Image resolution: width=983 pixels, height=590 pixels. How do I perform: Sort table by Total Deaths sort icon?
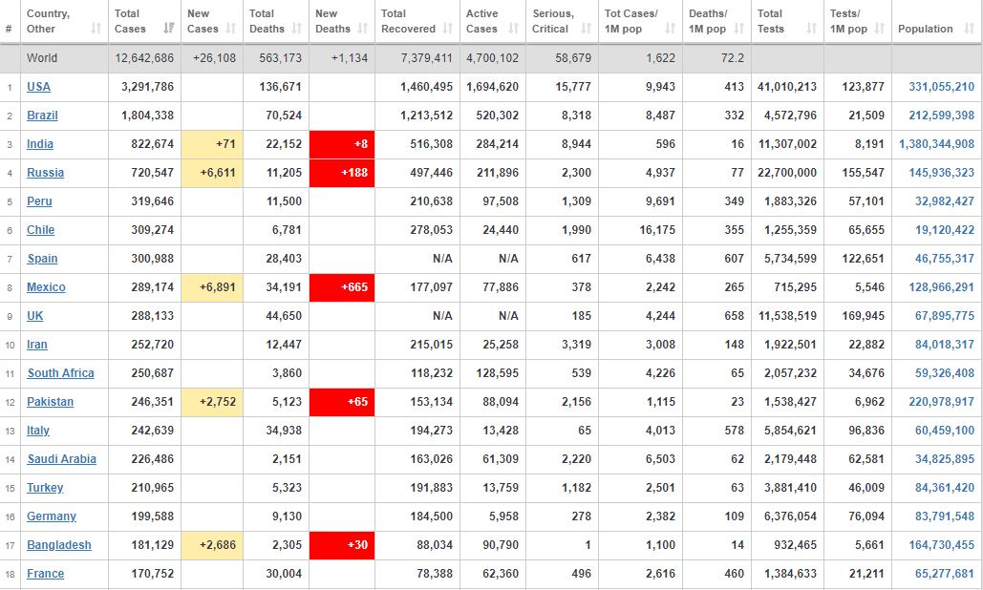pyautogui.click(x=297, y=29)
